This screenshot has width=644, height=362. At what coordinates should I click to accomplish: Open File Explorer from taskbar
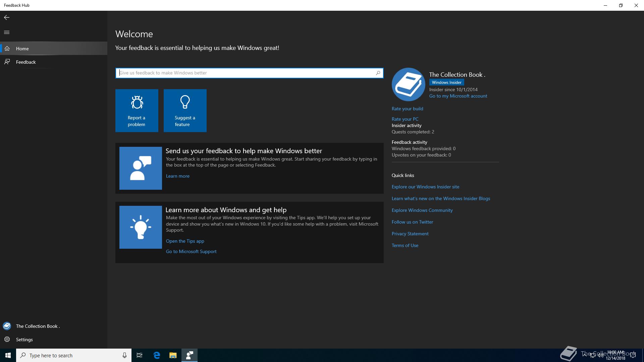click(173, 355)
